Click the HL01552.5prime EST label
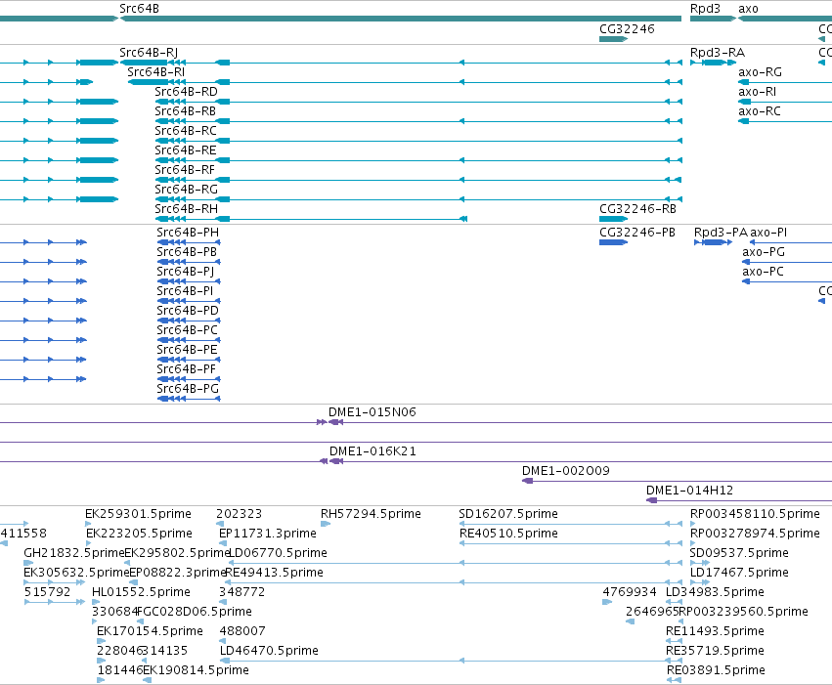 click(x=141, y=592)
